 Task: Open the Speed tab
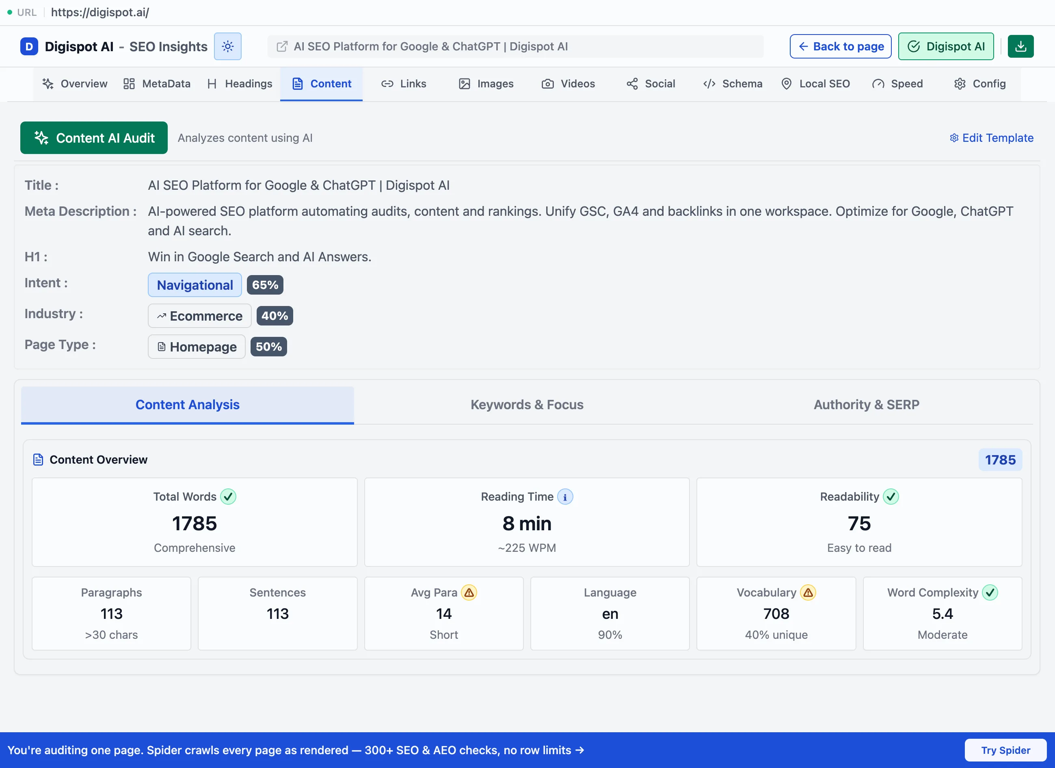(x=897, y=84)
